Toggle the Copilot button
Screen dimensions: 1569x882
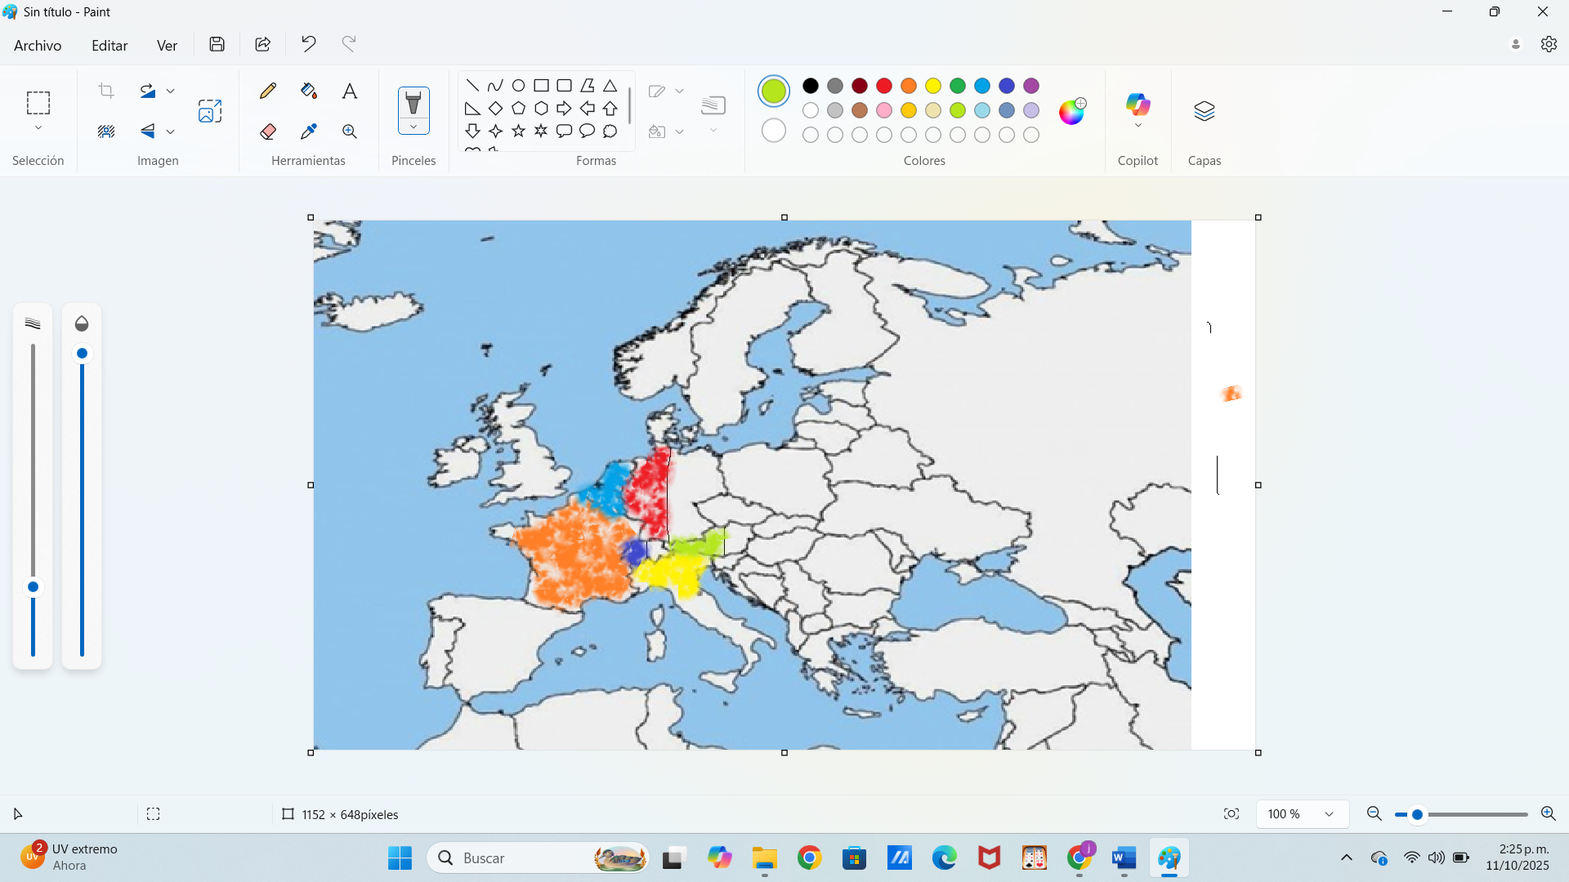tap(1138, 105)
